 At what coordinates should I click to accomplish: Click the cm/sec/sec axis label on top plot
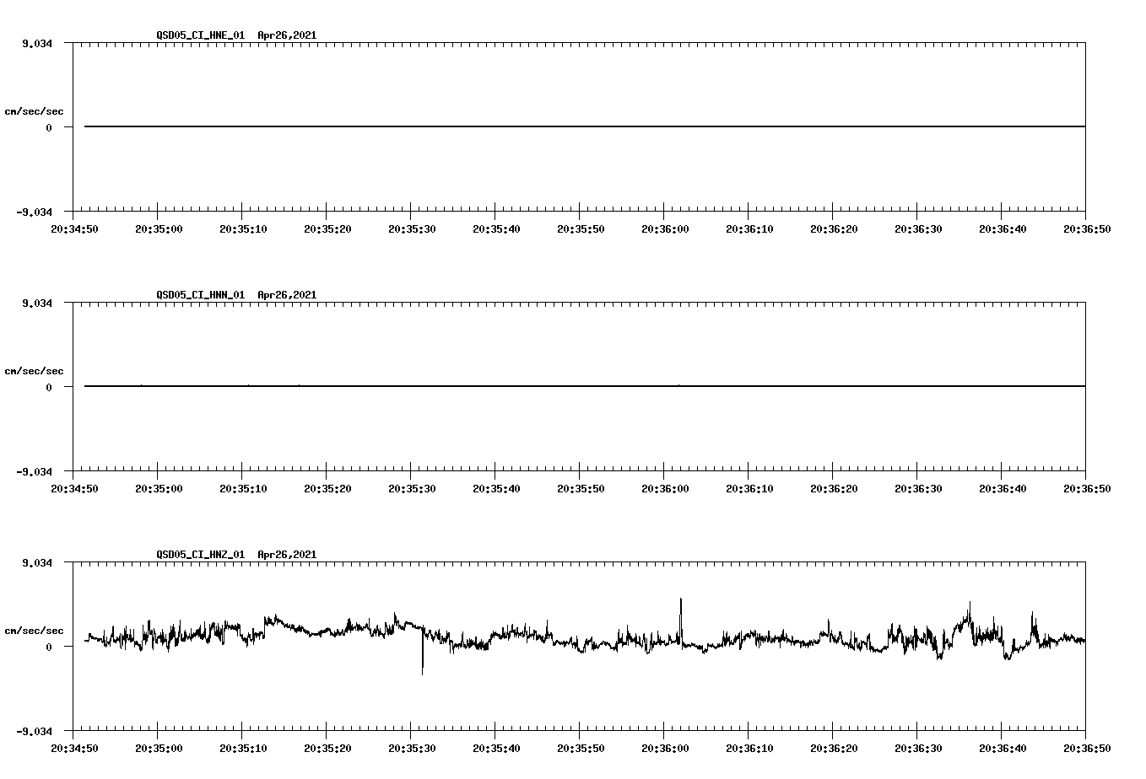[x=34, y=110]
